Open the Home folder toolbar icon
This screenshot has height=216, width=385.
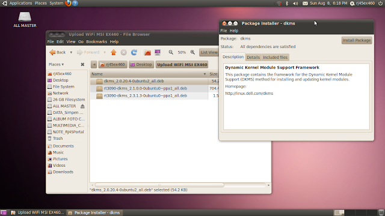tap(147, 52)
